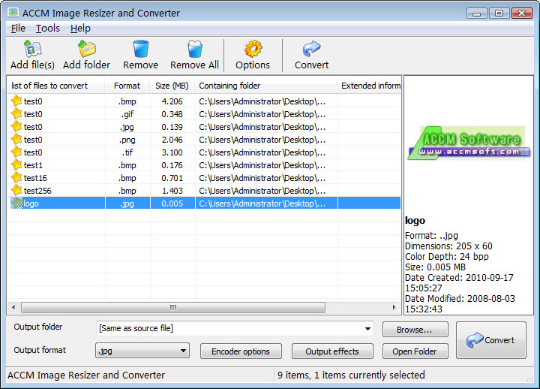Click the Extended inform column header
Image resolution: width=540 pixels, height=389 pixels.
pyautogui.click(x=369, y=86)
